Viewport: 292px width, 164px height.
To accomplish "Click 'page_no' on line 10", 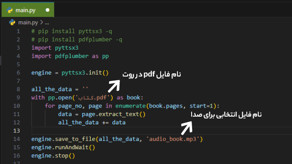I will click(70, 106).
